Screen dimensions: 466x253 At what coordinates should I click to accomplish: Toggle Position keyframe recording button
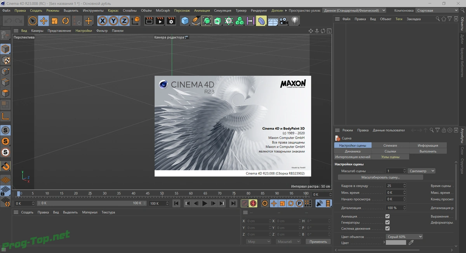tap(273, 203)
